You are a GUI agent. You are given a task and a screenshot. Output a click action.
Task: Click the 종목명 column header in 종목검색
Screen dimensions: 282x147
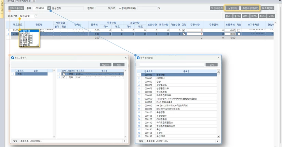tap(186, 71)
